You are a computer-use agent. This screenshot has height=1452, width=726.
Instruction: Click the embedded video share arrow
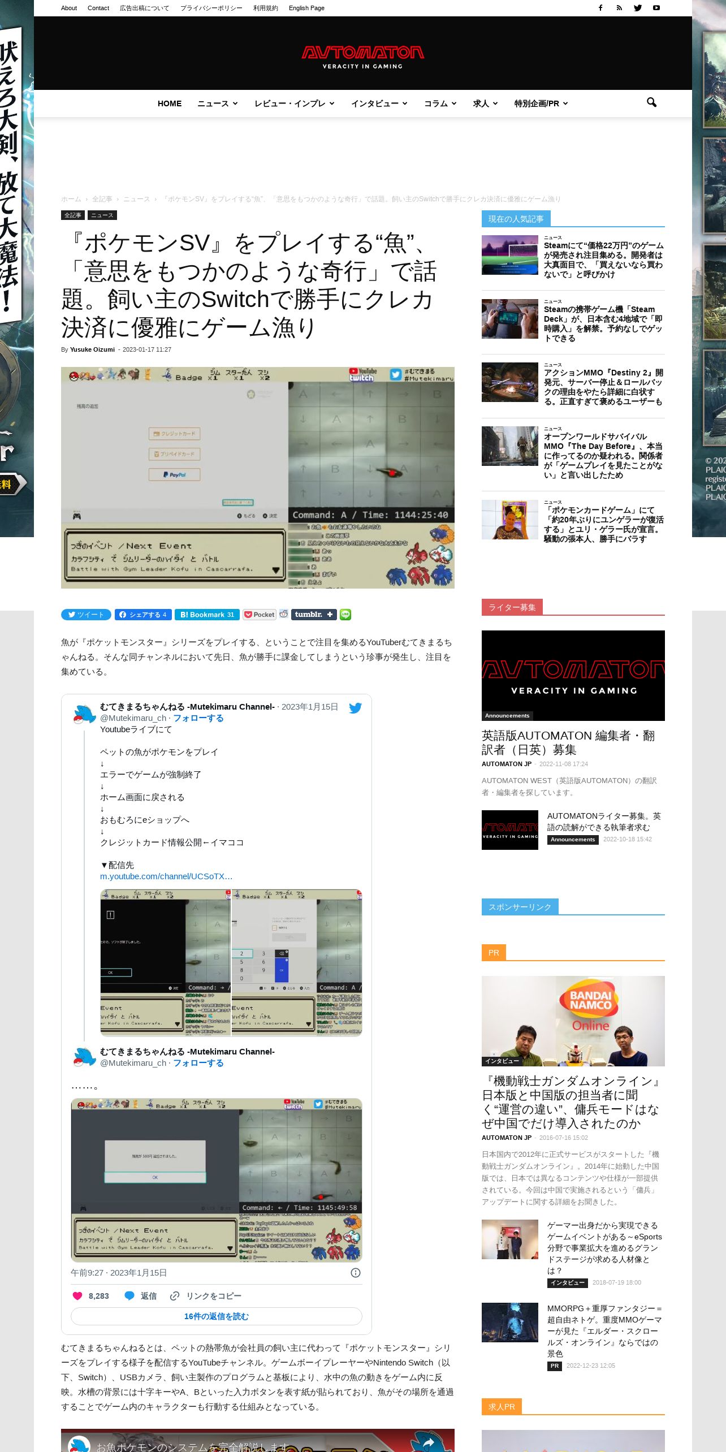point(429,1443)
